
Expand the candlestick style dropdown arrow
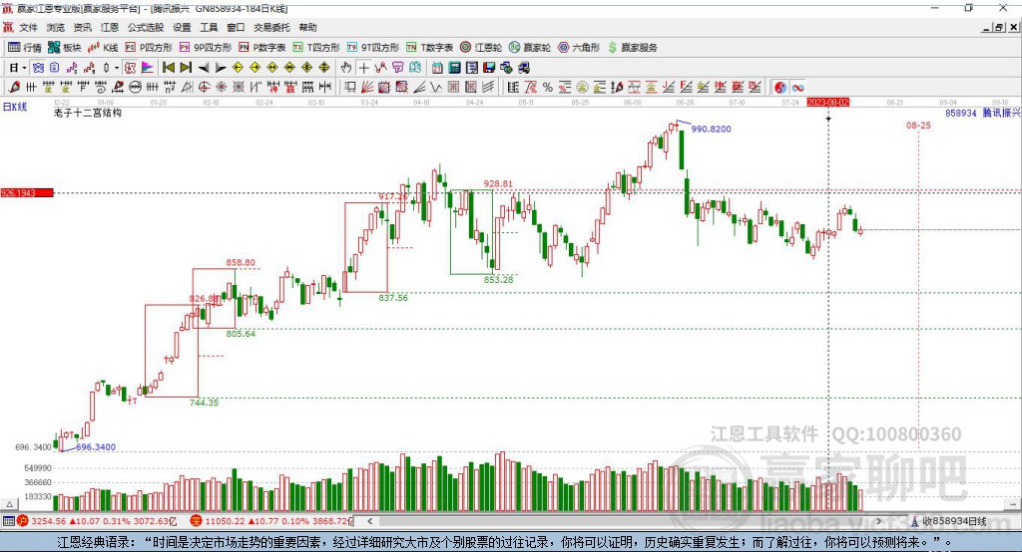[117, 68]
